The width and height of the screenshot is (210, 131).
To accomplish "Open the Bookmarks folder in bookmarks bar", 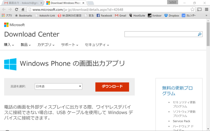I will [24, 15].
